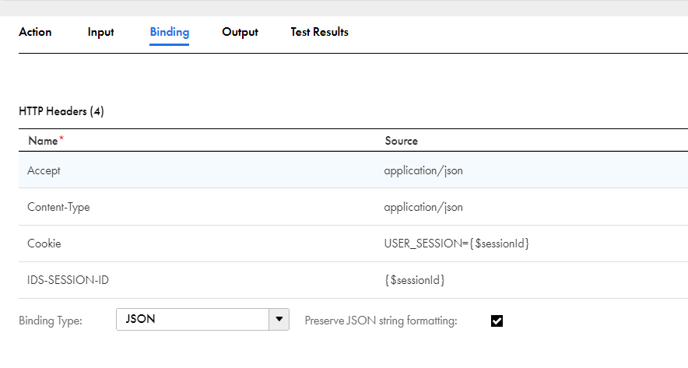
Task: Click the Name column header
Action: tap(43, 141)
